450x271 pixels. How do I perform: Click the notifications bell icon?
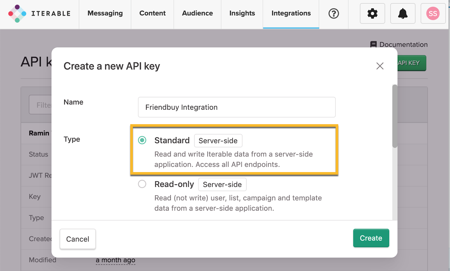coord(403,14)
